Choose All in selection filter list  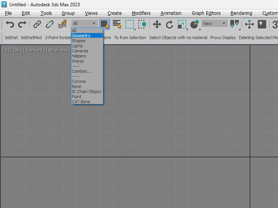(87, 30)
